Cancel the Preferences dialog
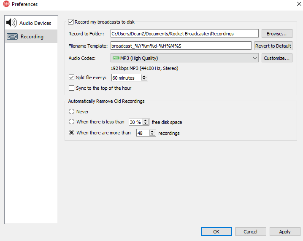303x241 pixels. (x=250, y=232)
